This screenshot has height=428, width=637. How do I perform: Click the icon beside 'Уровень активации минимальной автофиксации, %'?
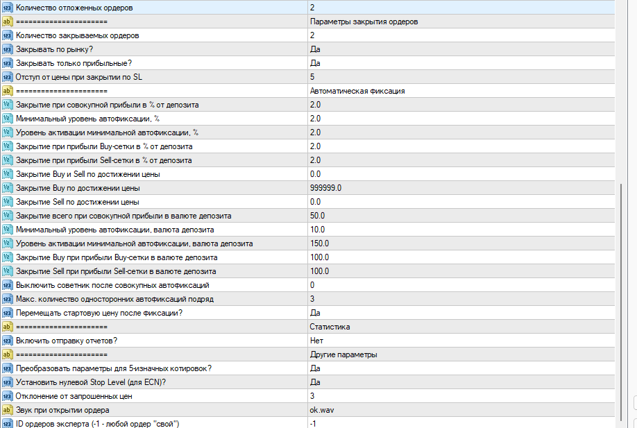click(8, 132)
